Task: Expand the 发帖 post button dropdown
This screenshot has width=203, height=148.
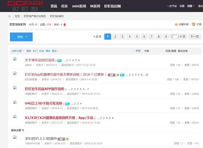Action: (x=26, y=37)
